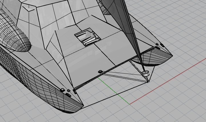This screenshot has height=122, width=206.
Task: Click the bridle vertex below the cylindrical fitting
Action: click(x=148, y=82)
